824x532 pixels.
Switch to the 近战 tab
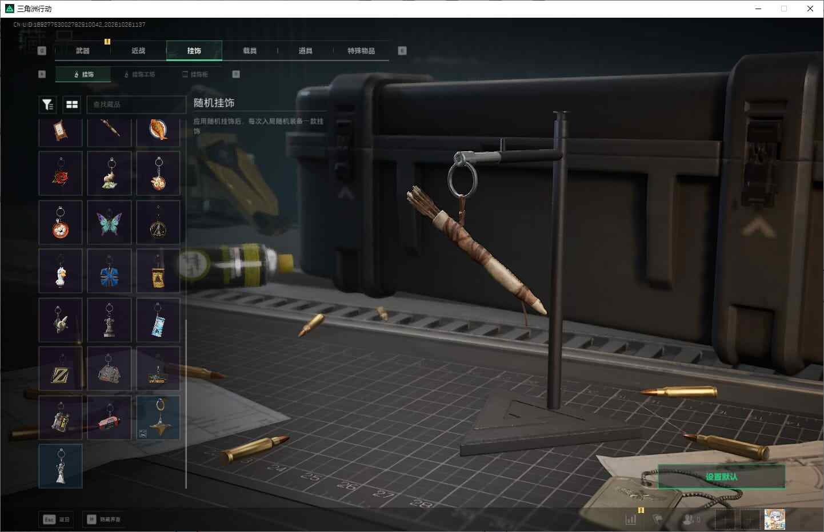point(138,51)
